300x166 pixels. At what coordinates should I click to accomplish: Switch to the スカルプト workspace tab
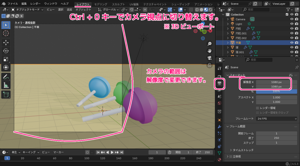click(118, 4)
